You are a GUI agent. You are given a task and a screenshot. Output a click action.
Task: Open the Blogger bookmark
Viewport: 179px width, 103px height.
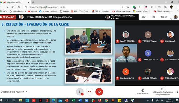pos(64,11)
